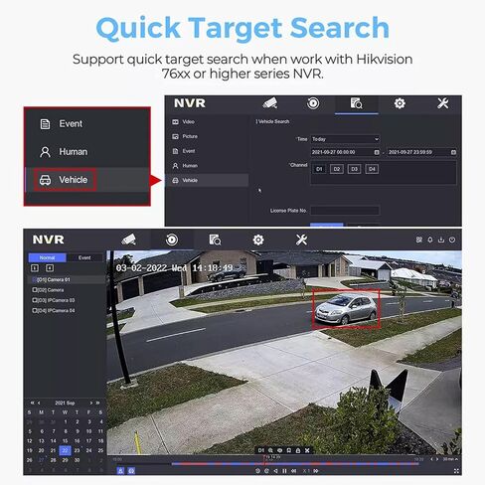Expand the 30 min timeline scale dropdown

(450, 459)
